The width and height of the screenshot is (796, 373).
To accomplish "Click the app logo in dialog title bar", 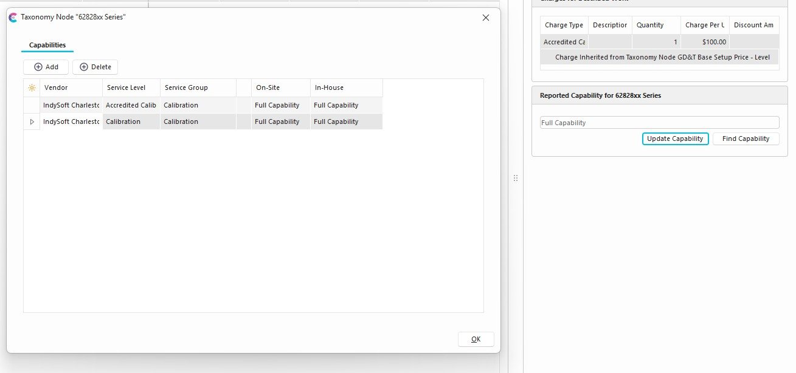I will (x=13, y=18).
